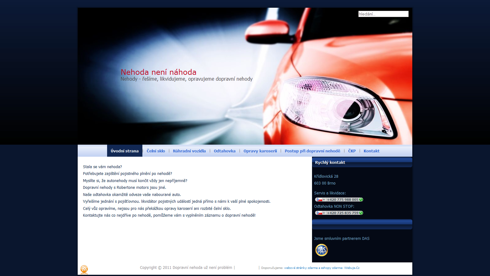Open the Kontakt page
490x276 pixels.
tap(371, 151)
